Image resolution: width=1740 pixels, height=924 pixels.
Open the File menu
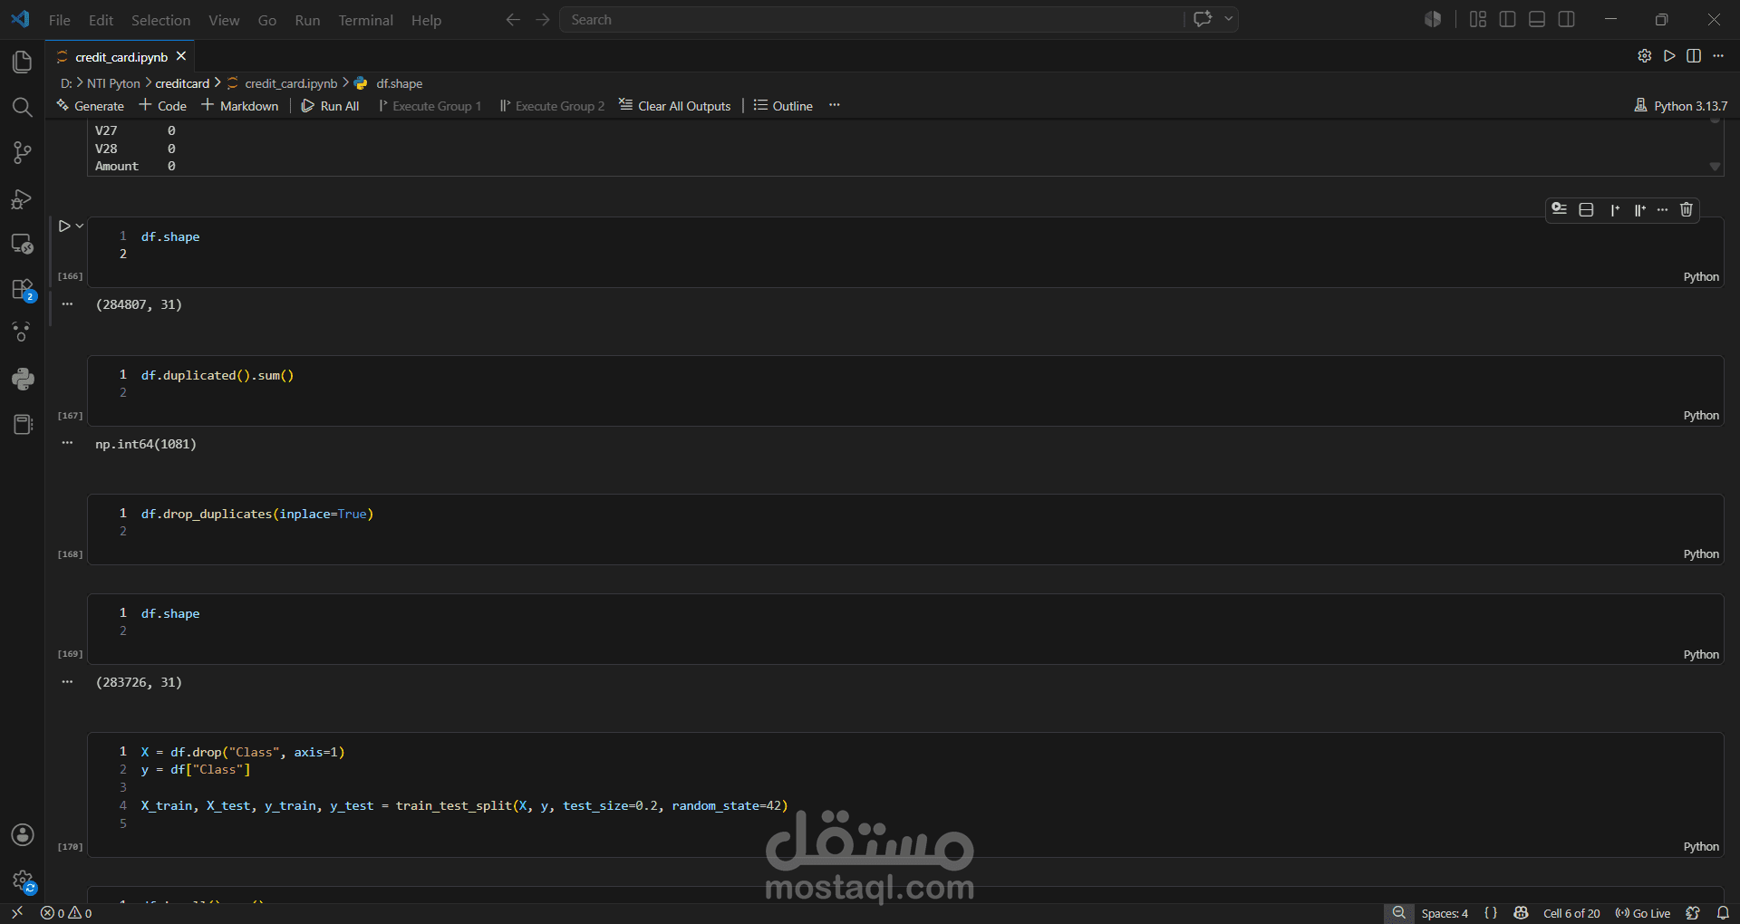click(x=60, y=20)
